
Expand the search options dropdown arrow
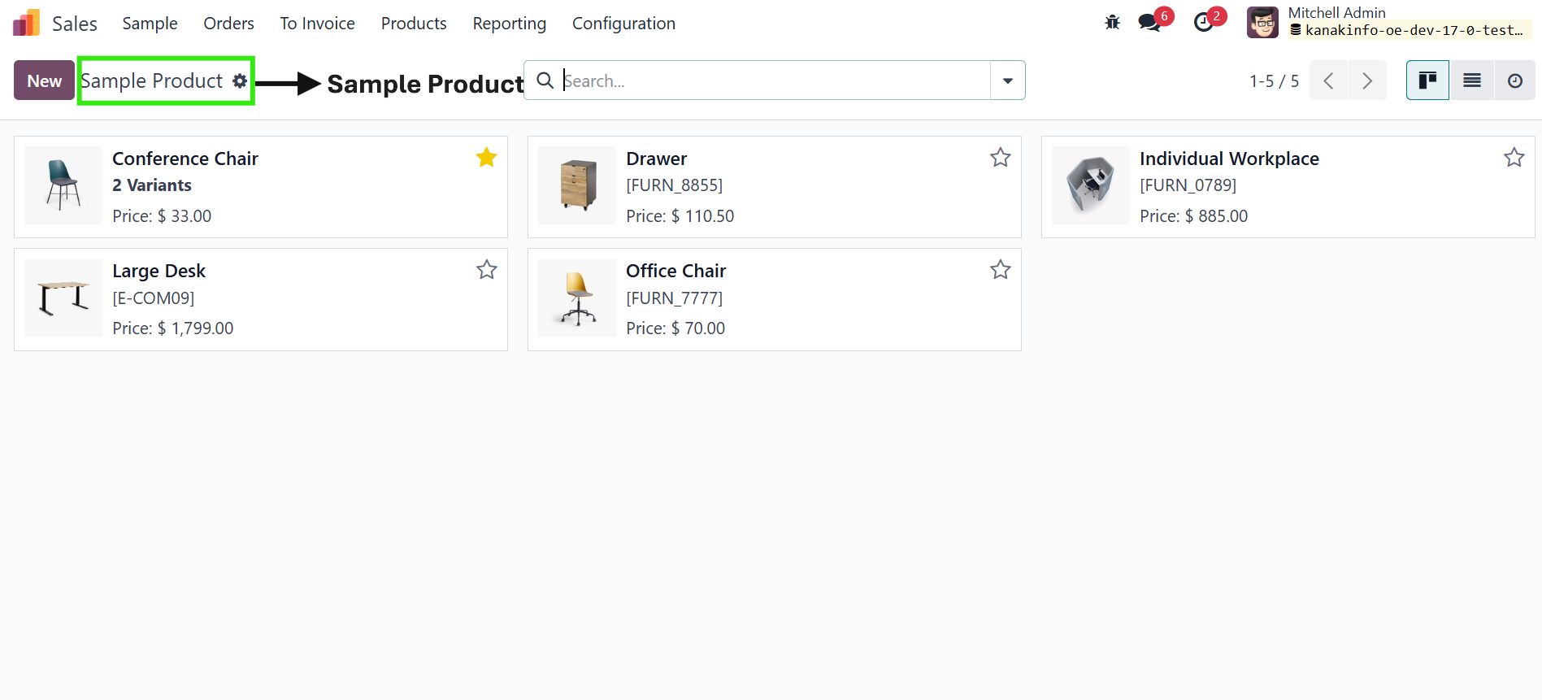[1007, 80]
